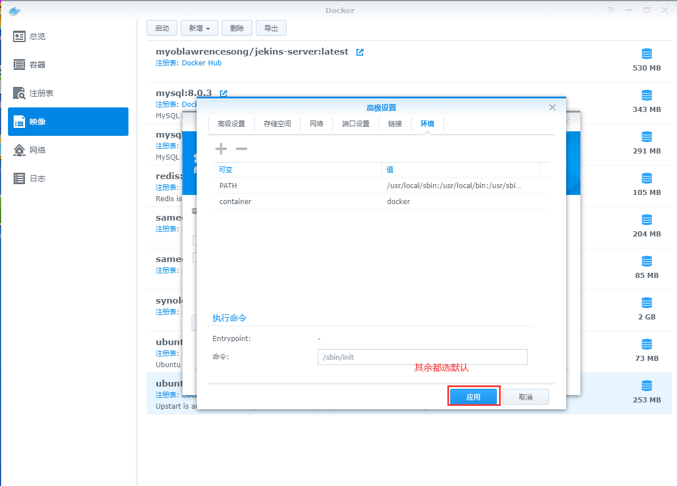The height and width of the screenshot is (486, 677).
Task: Click the Docker whale icon in title bar
Action: (x=15, y=10)
